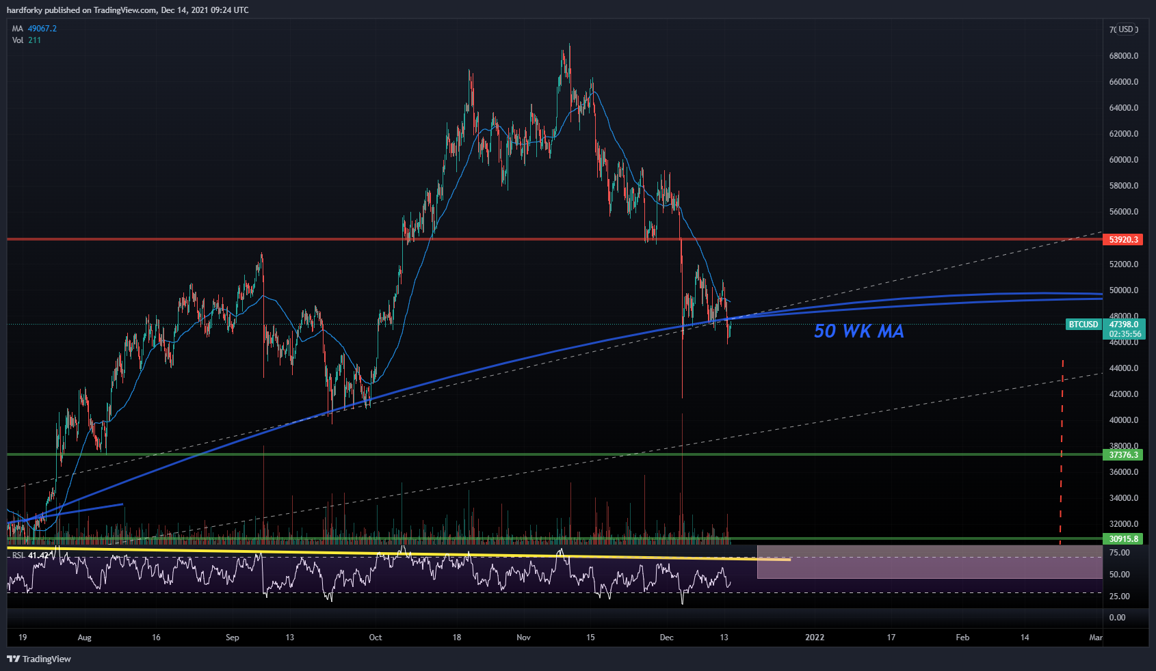
Task: Click the Vol 211 indicator legend
Action: click(x=27, y=40)
